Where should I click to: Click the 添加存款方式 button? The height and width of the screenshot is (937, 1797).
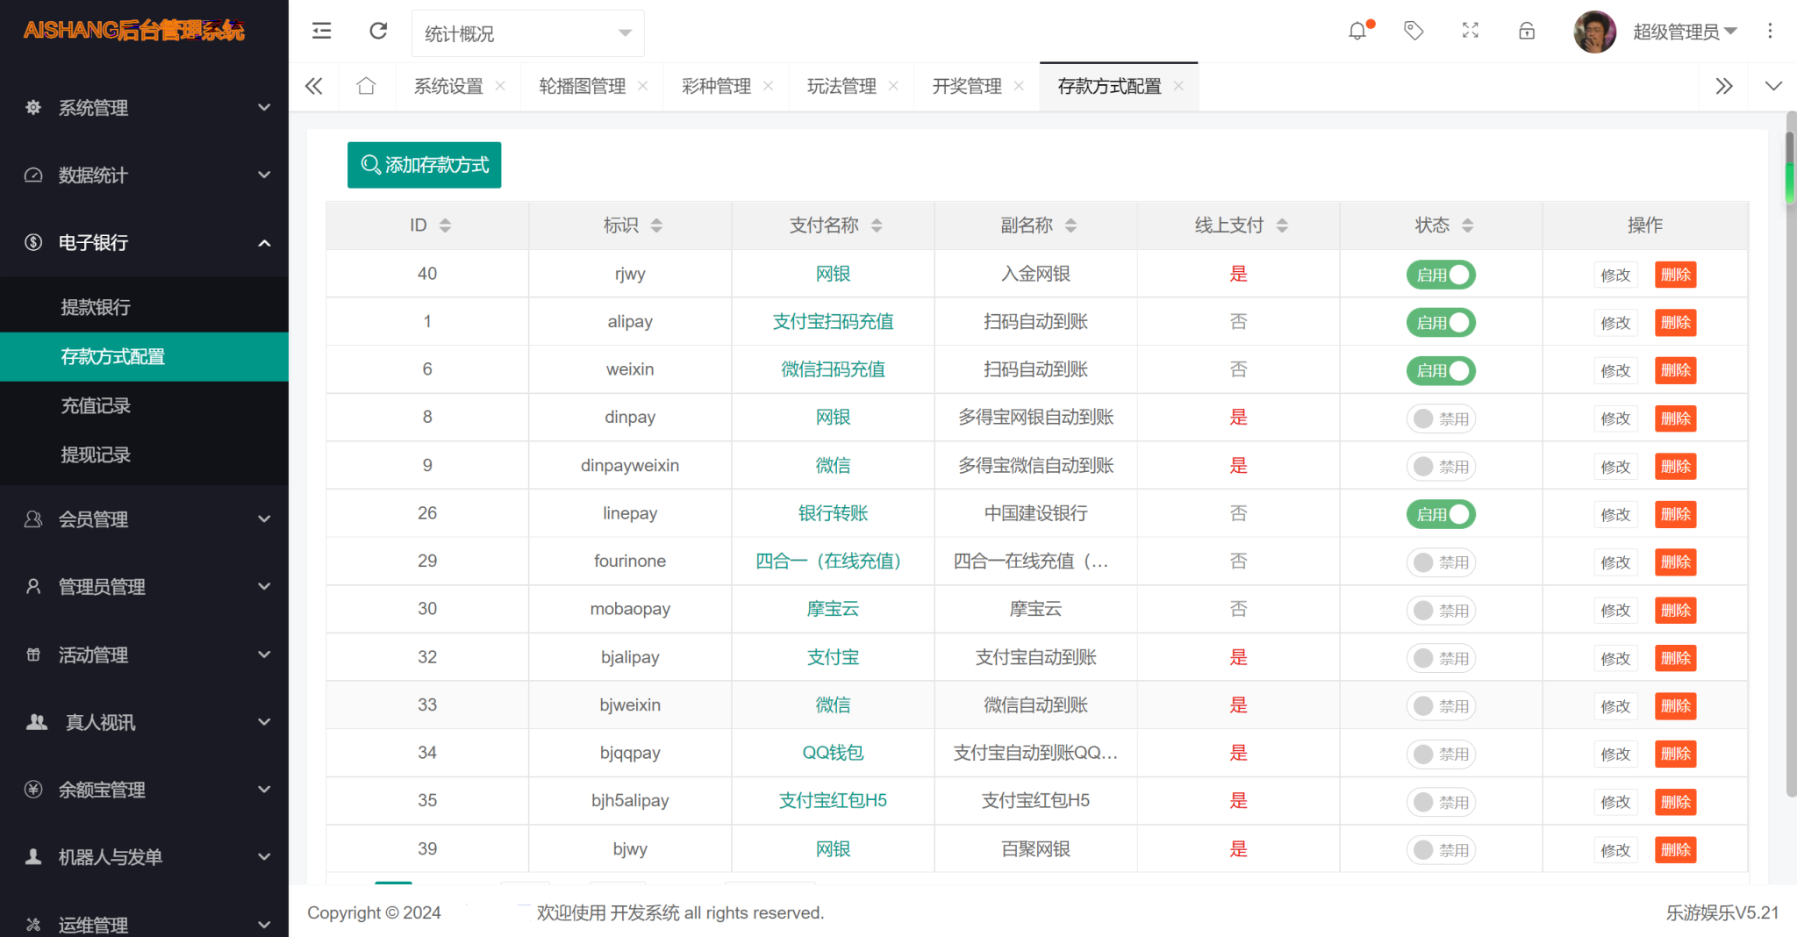425,165
